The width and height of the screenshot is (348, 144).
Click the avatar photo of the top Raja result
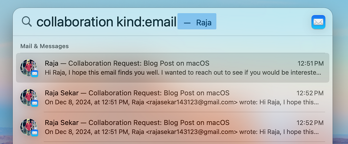[x=28, y=67]
